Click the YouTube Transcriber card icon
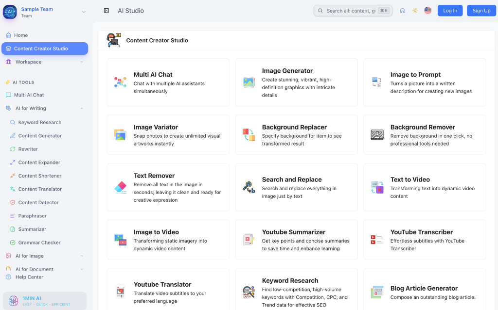This screenshot has width=498, height=310. pyautogui.click(x=377, y=240)
